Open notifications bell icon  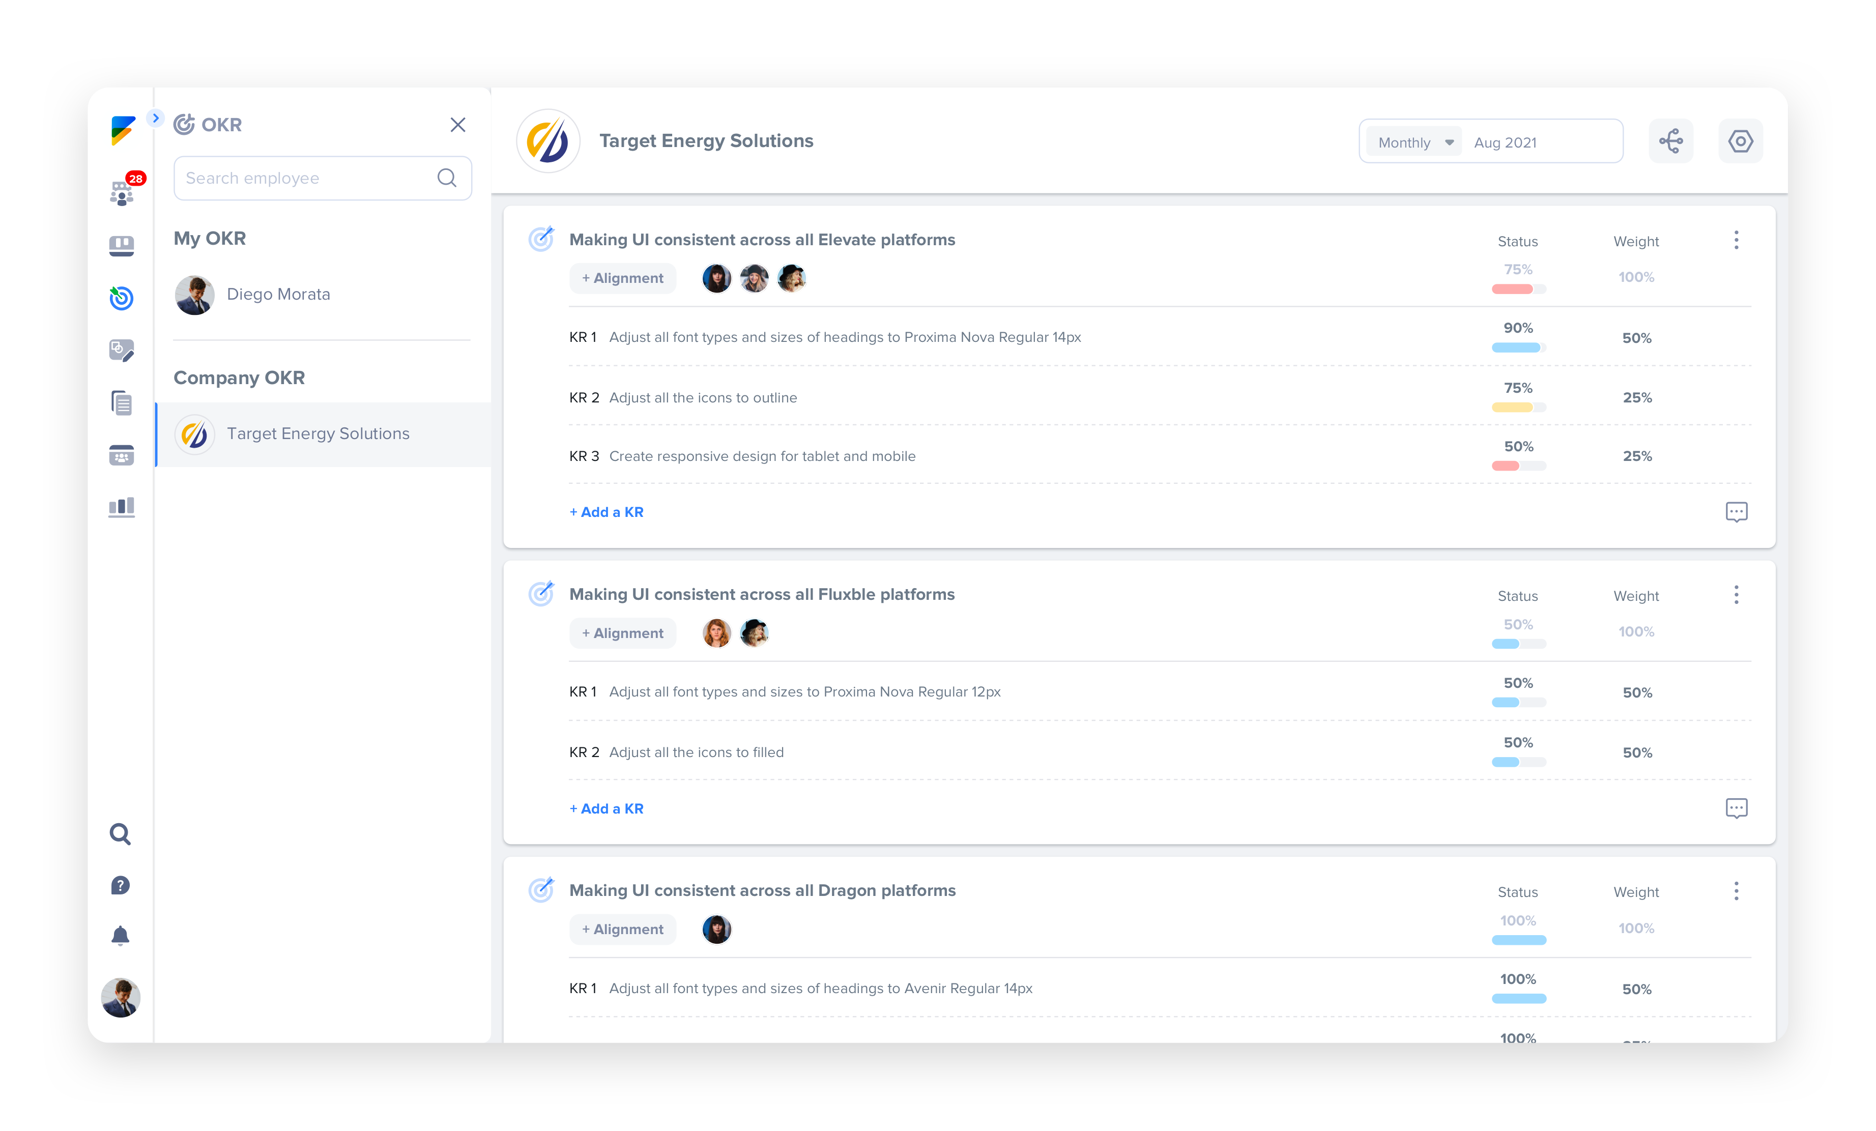tap(120, 936)
